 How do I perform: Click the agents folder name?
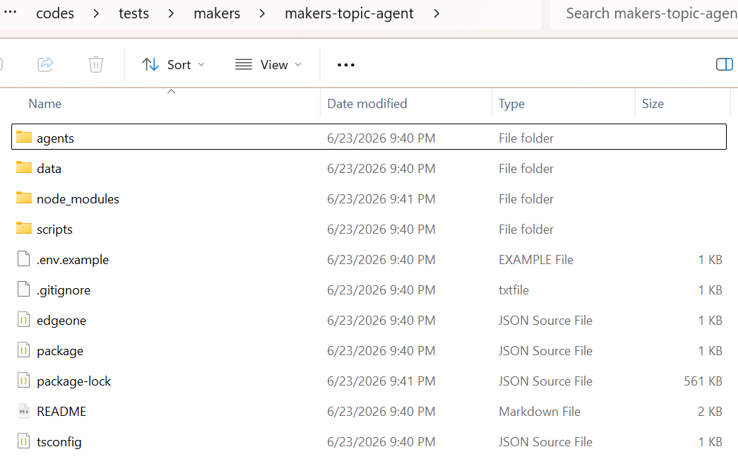pos(56,138)
